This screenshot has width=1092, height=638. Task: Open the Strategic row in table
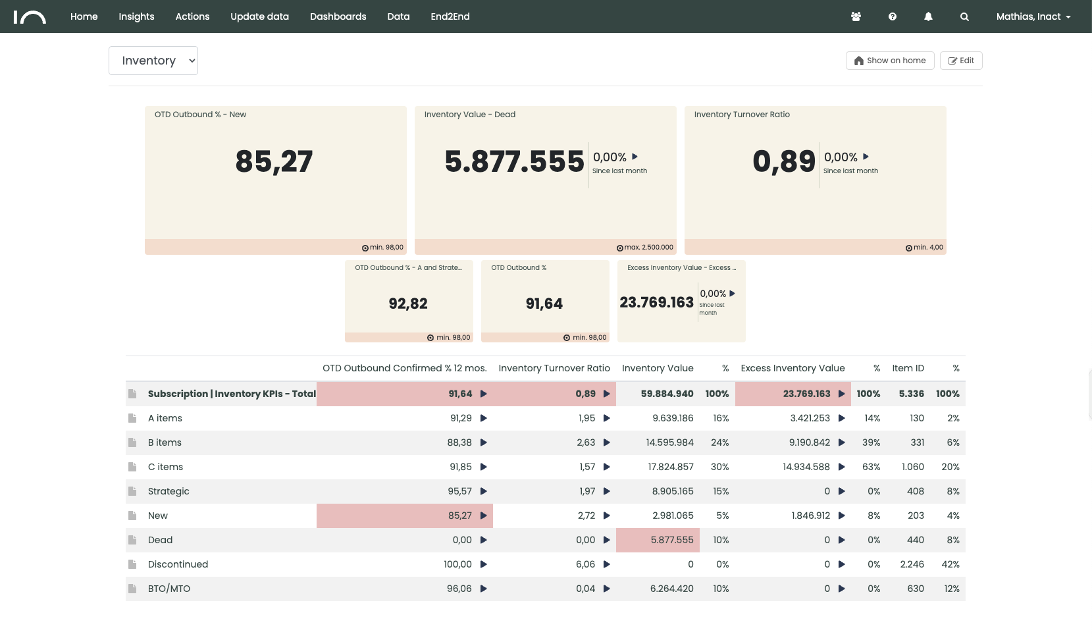(169, 491)
